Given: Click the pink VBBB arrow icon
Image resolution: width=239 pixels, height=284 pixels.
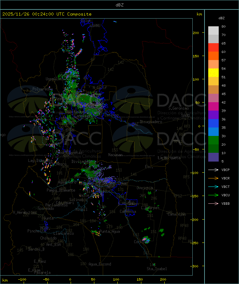Looking at the screenshot, I should click(x=213, y=204).
